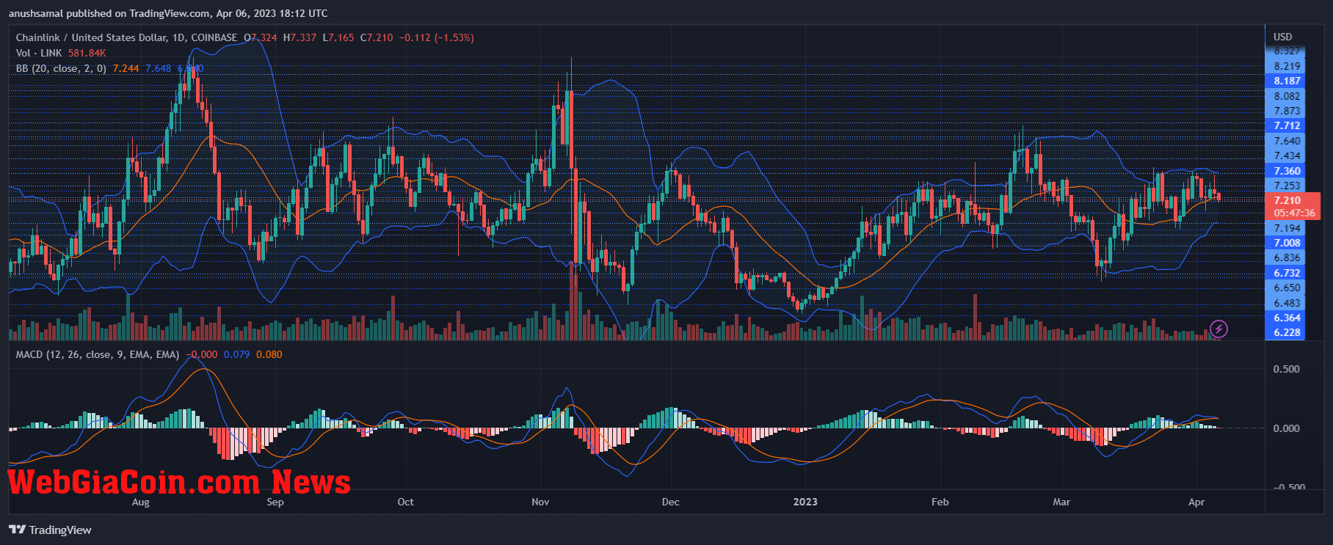Click the BB (20, close, 2, 0) indicator legend
This screenshot has height=545, width=1333.
[x=61, y=68]
